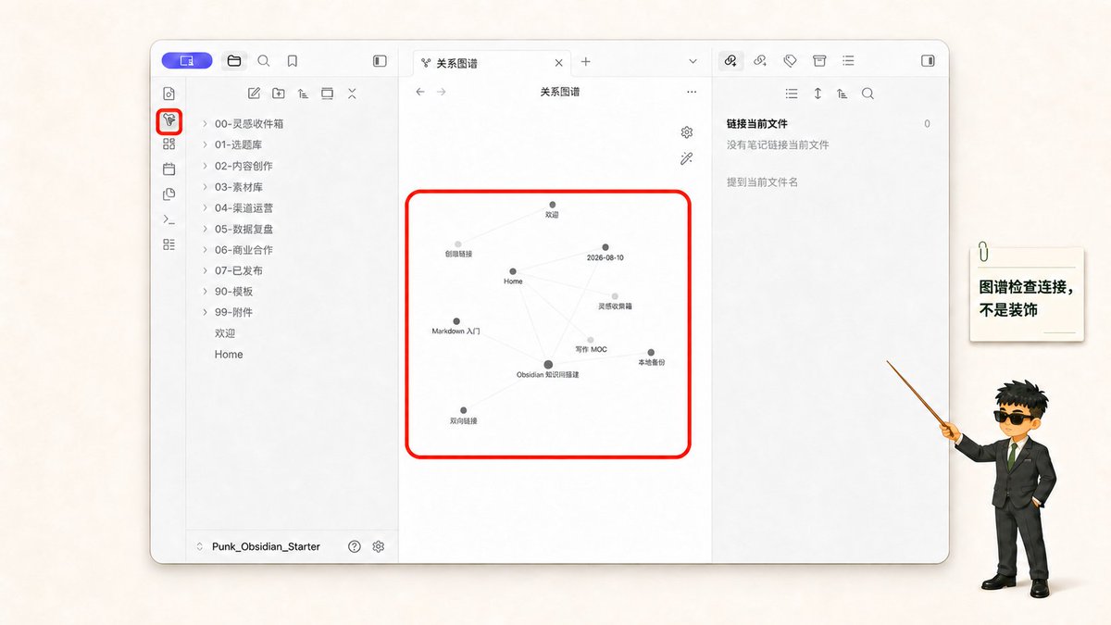
Task: Click the purple button at the top left
Action: pos(187,60)
